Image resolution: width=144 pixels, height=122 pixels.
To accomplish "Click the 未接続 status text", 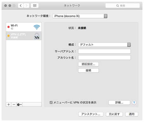I will tap(82, 28).
